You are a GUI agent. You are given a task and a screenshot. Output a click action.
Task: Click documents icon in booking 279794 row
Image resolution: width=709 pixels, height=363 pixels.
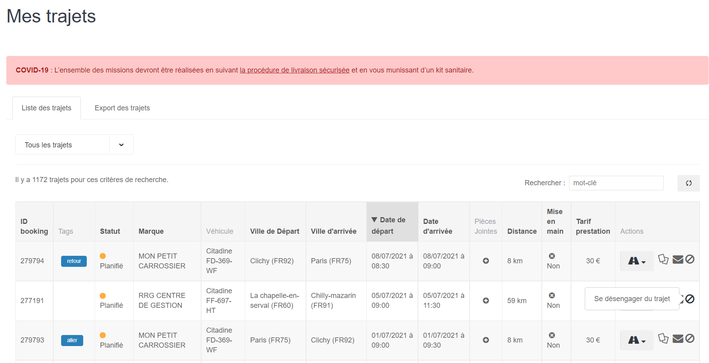point(663,259)
